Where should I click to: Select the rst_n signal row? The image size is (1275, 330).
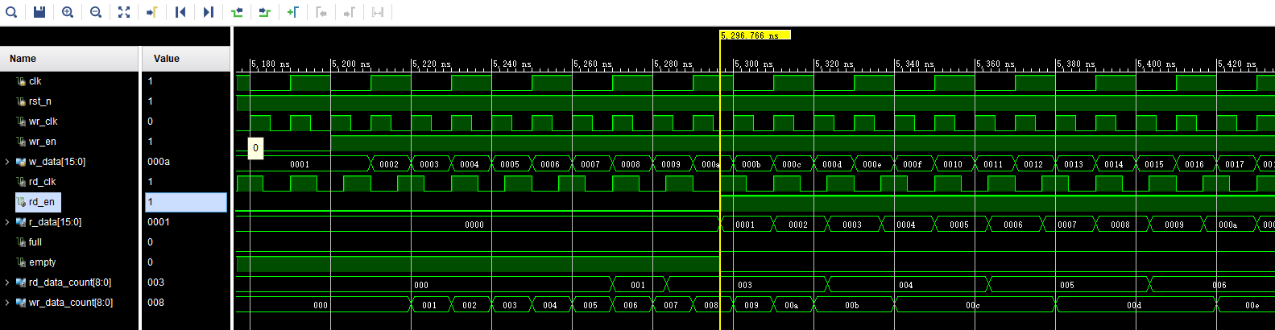click(69, 101)
